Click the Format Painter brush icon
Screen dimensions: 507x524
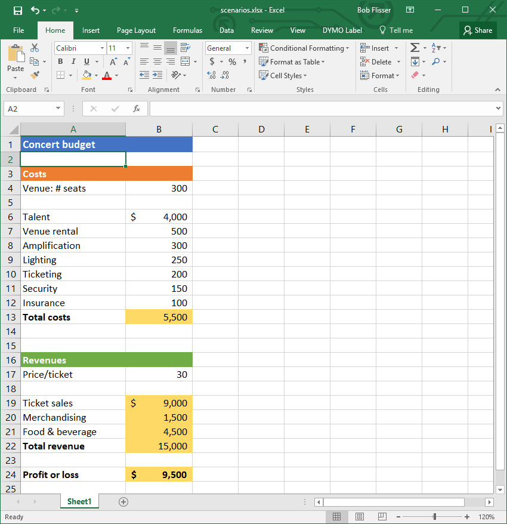(x=35, y=75)
